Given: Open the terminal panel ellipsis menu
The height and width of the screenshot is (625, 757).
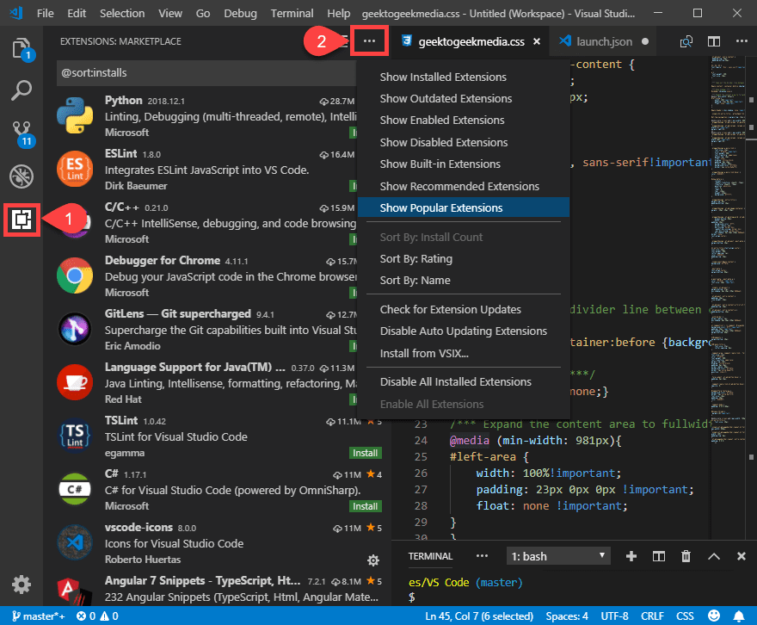Looking at the screenshot, I should tap(482, 555).
